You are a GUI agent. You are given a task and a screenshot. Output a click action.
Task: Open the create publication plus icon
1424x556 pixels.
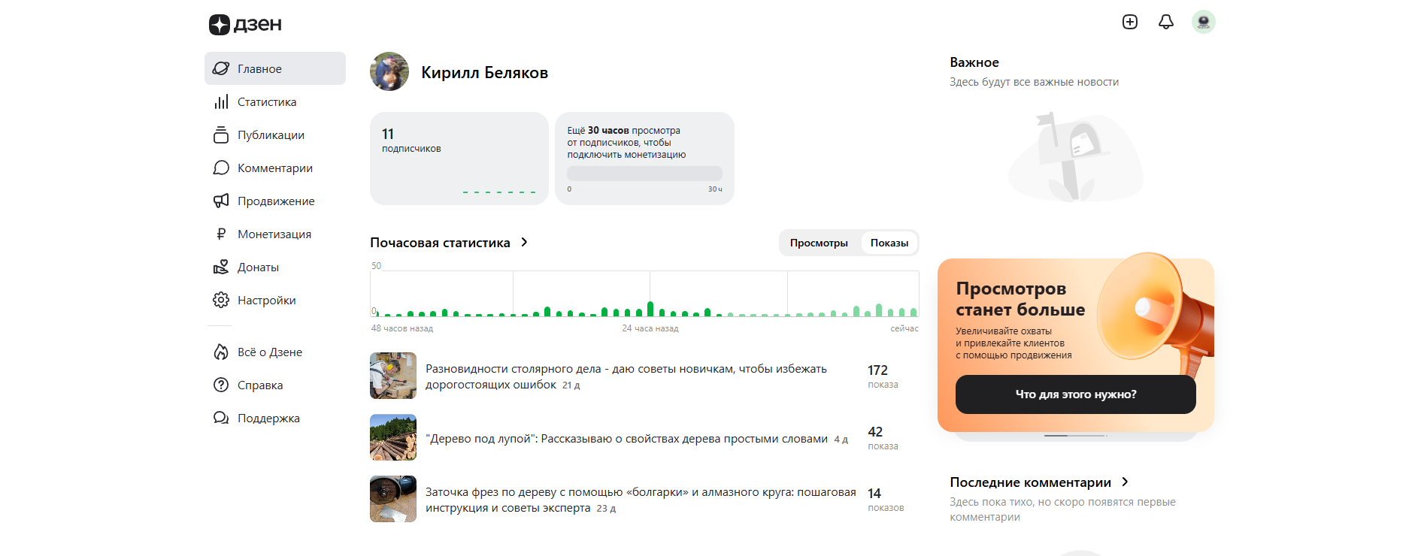click(x=1130, y=22)
